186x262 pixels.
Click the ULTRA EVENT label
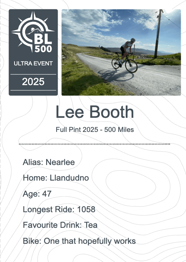[33, 64]
